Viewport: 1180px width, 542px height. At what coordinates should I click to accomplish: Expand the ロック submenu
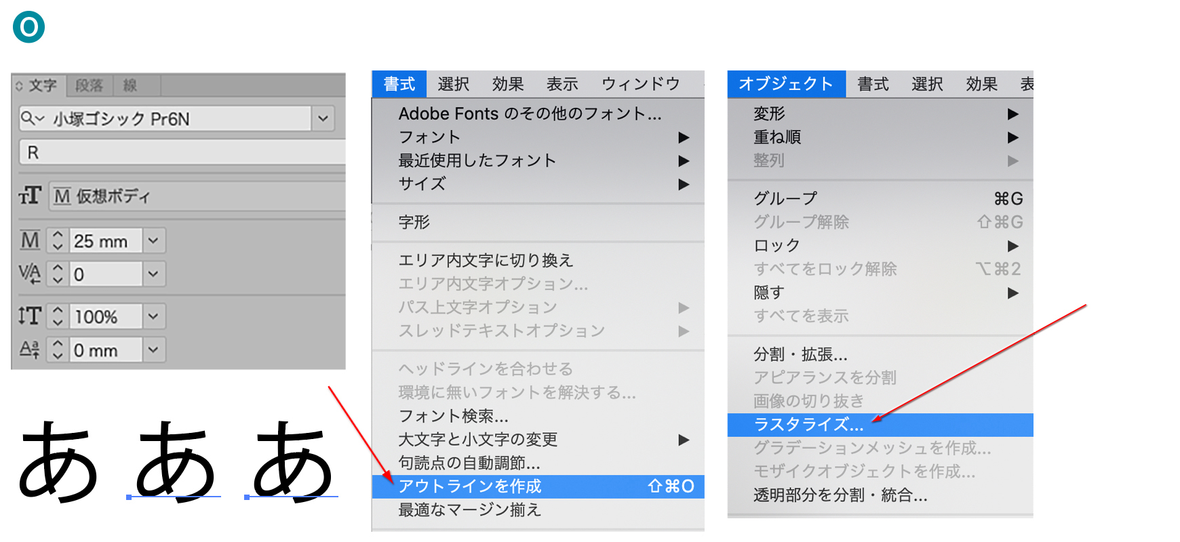click(880, 245)
